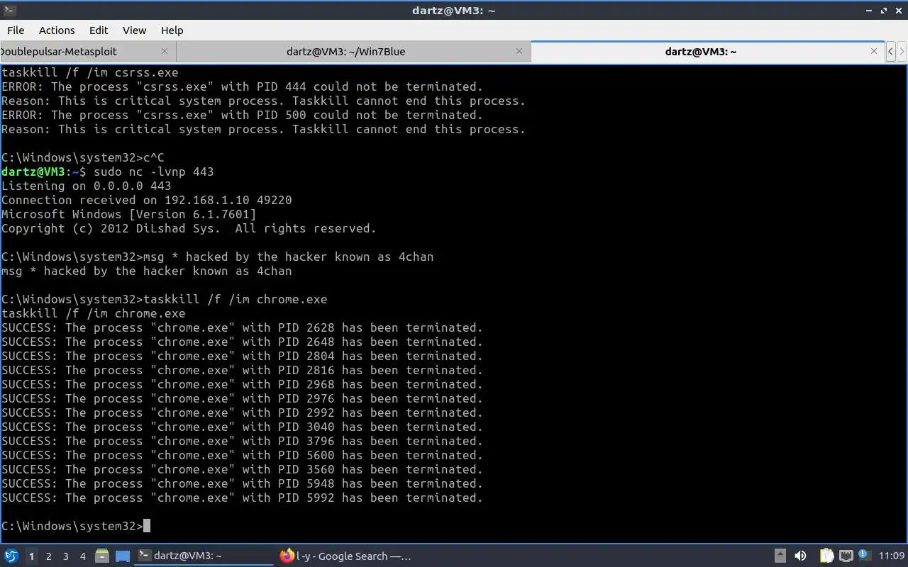Switch to workspace 2
Image resolution: width=908 pixels, height=567 pixels.
pyautogui.click(x=48, y=556)
